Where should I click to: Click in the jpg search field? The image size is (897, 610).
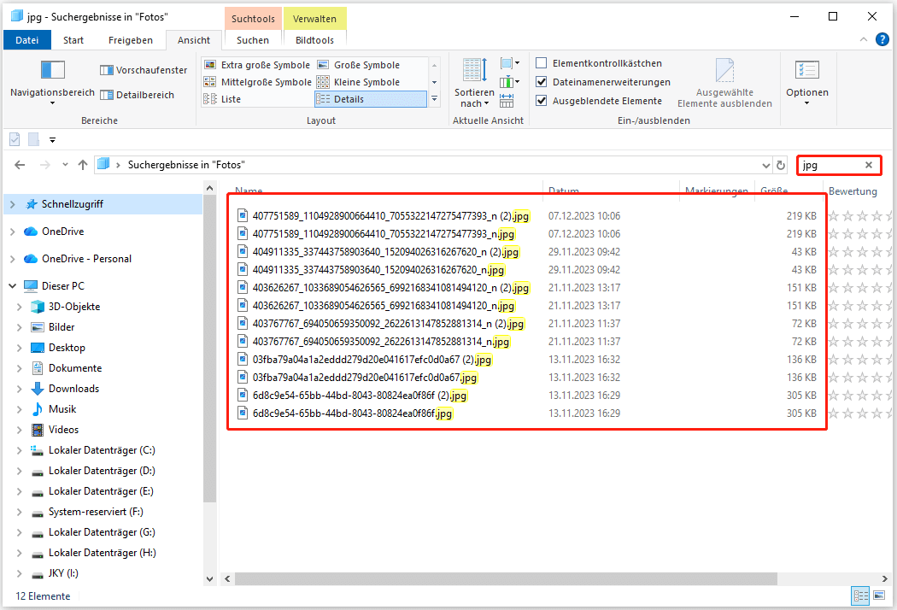pyautogui.click(x=831, y=166)
